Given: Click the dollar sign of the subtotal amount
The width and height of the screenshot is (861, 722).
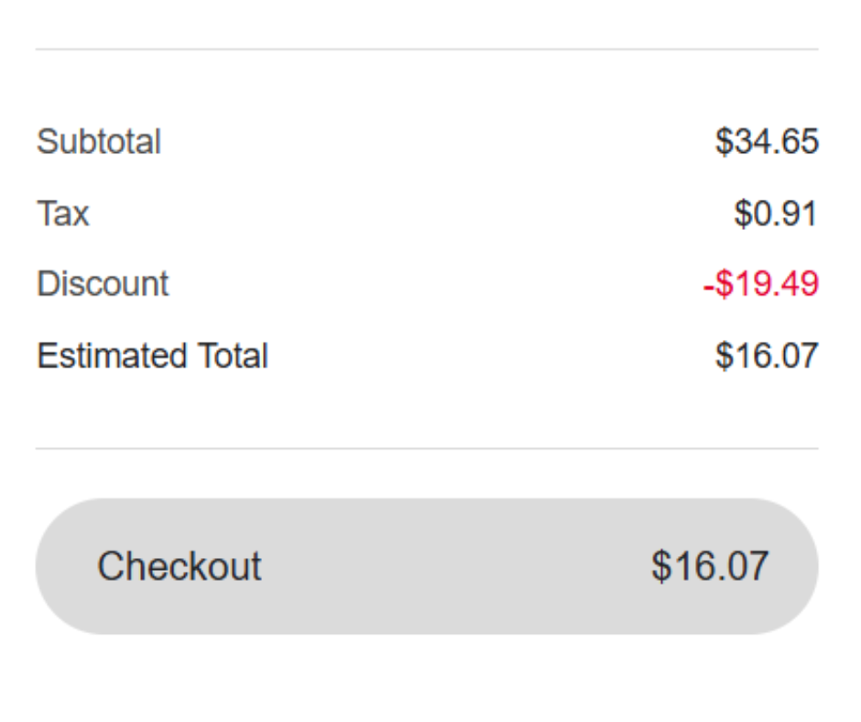Looking at the screenshot, I should click(725, 142).
